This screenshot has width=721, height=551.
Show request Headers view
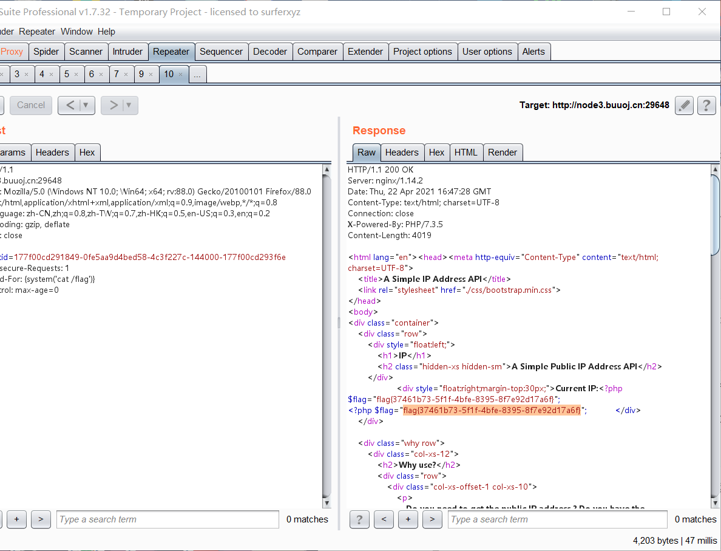pyautogui.click(x=52, y=152)
